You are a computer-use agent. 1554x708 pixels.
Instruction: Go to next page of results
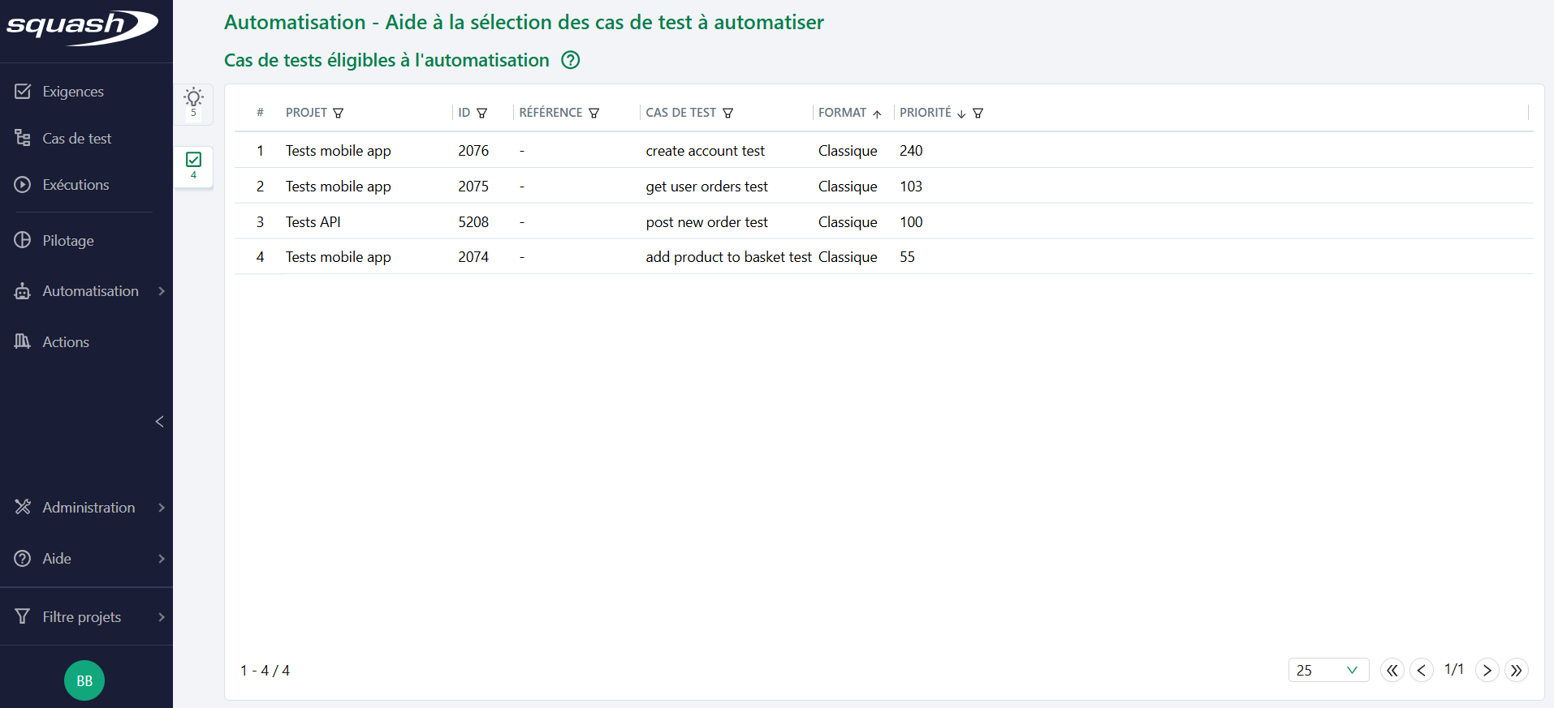pyautogui.click(x=1487, y=671)
